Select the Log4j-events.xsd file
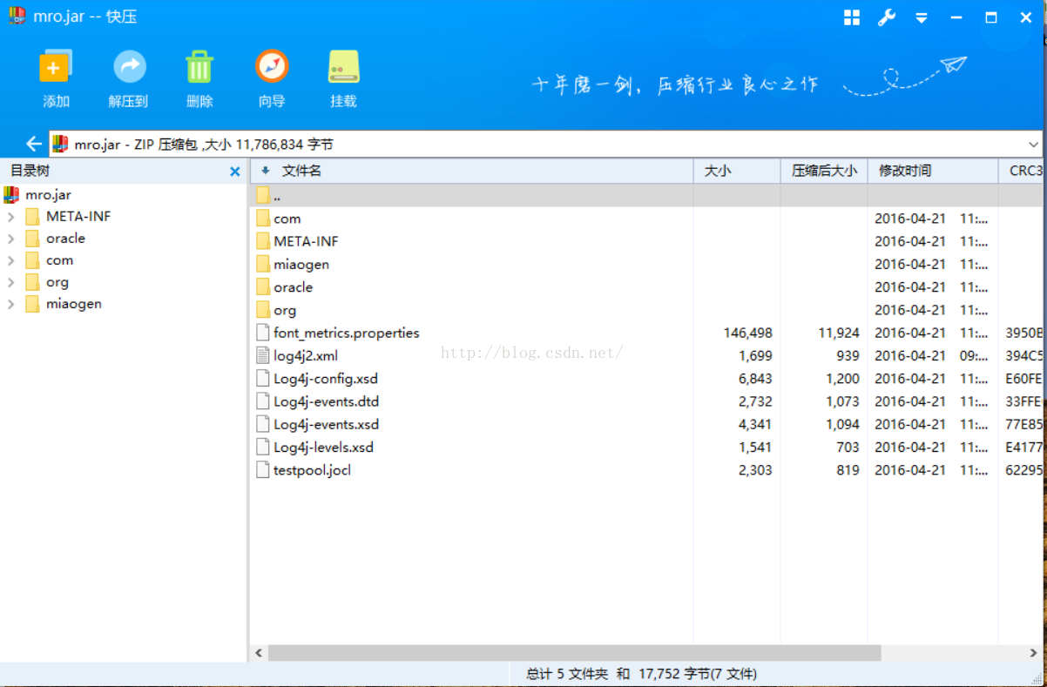Image resolution: width=1047 pixels, height=687 pixels. (x=646, y=424)
